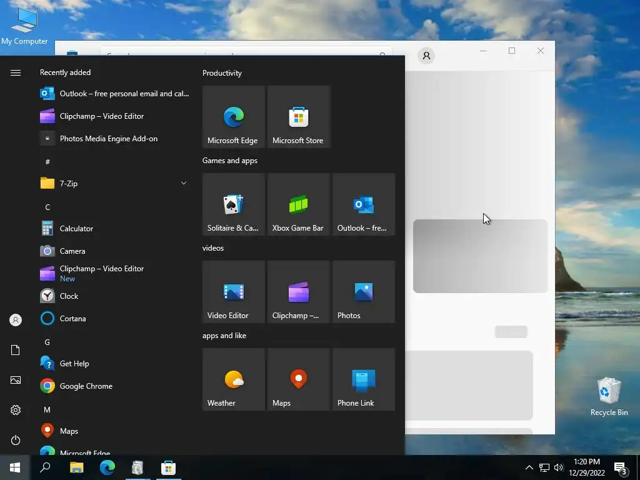Open Maps from the app list

coord(114,431)
